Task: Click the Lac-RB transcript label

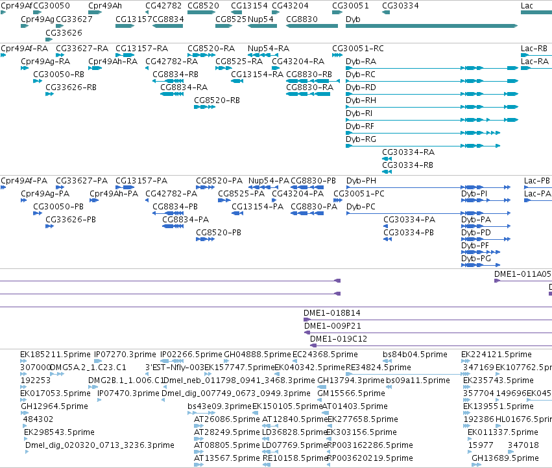Action: click(x=534, y=49)
